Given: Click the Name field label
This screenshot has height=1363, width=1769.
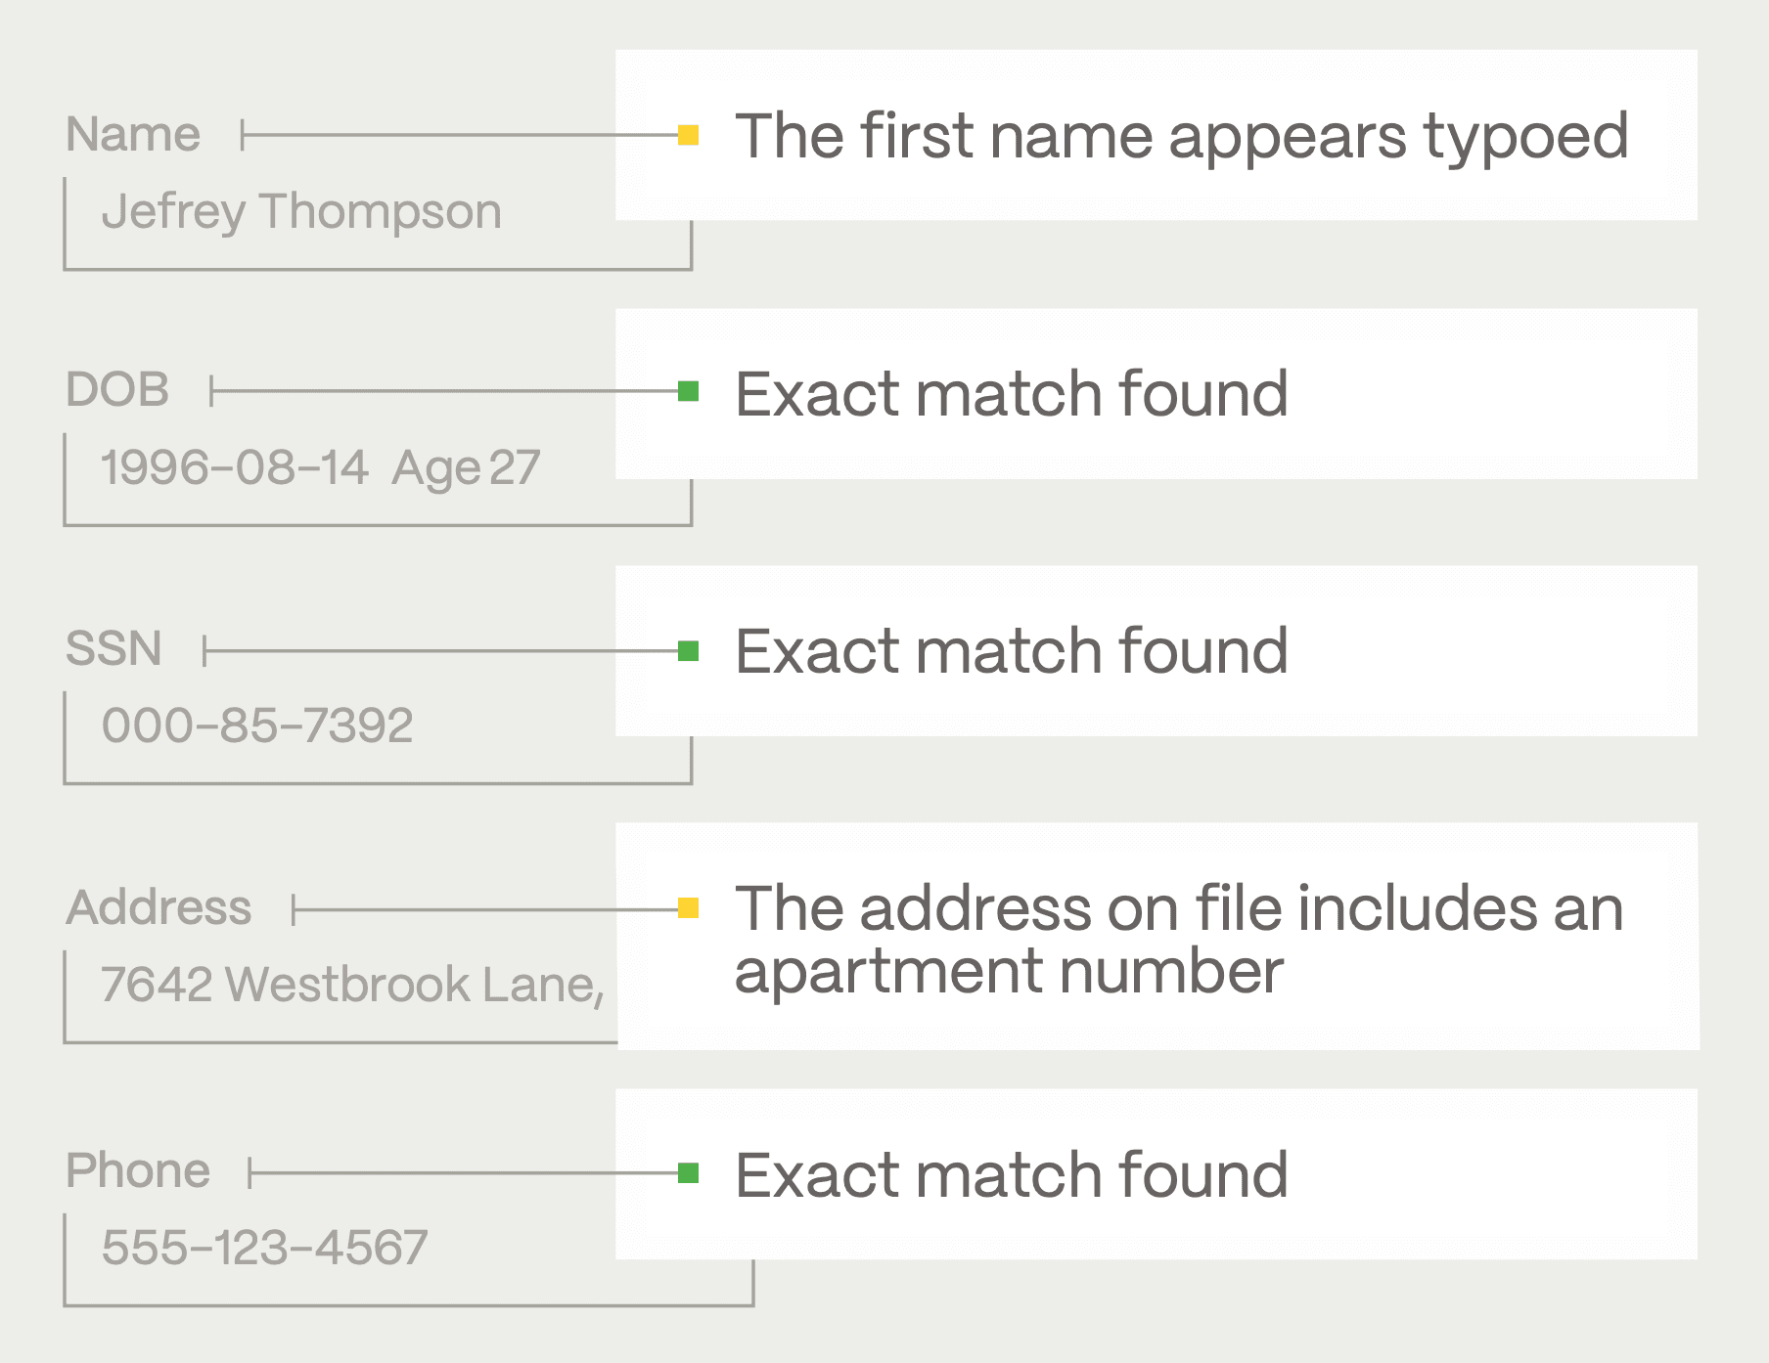Looking at the screenshot, I should coord(133,134).
